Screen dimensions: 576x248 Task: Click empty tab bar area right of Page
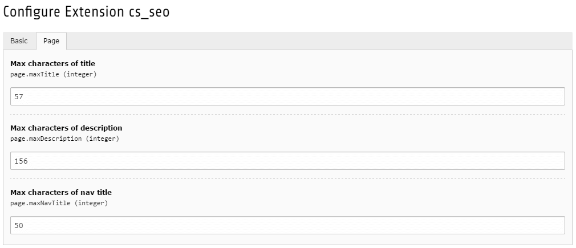pyautogui.click(x=319, y=41)
